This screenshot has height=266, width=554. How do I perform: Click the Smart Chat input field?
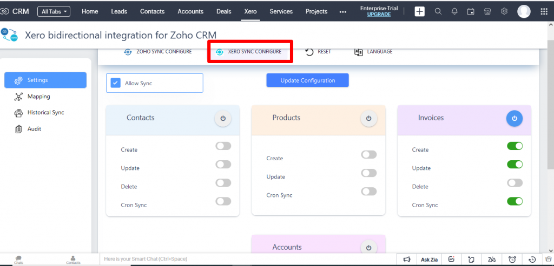pos(248,259)
